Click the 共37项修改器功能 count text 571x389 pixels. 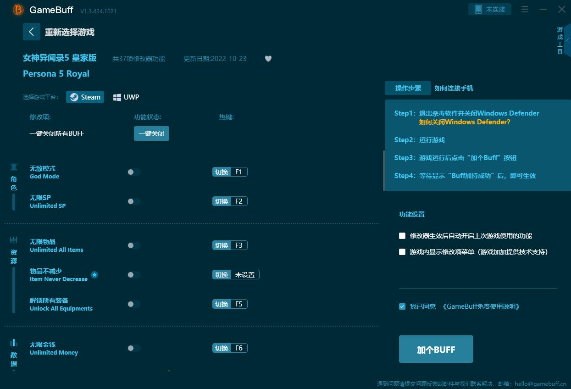point(139,59)
